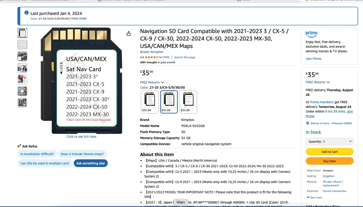Click the View order link
The width and height of the screenshot is (363, 207).
click(x=79, y=18)
